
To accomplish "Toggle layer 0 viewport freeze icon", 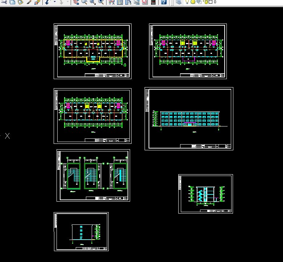I will (x=199, y=2).
